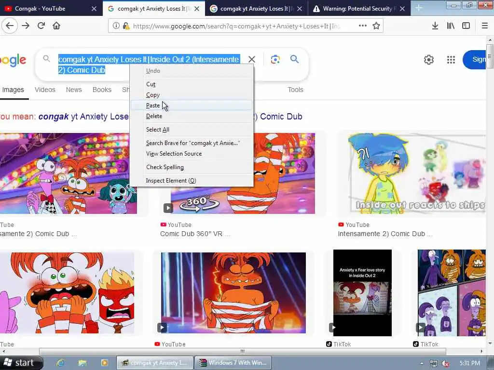Open the browser hamburger menu
This screenshot has width=494, height=370.
click(x=485, y=26)
